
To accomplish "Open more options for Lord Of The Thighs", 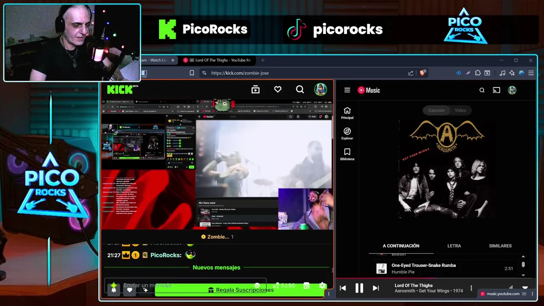I will point(471,288).
